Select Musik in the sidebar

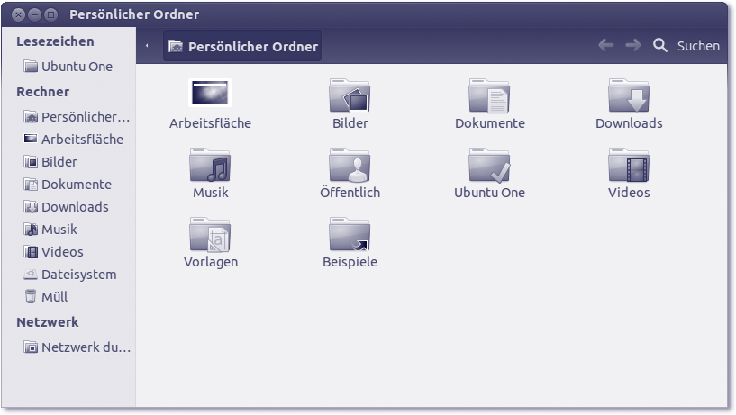pyautogui.click(x=59, y=230)
